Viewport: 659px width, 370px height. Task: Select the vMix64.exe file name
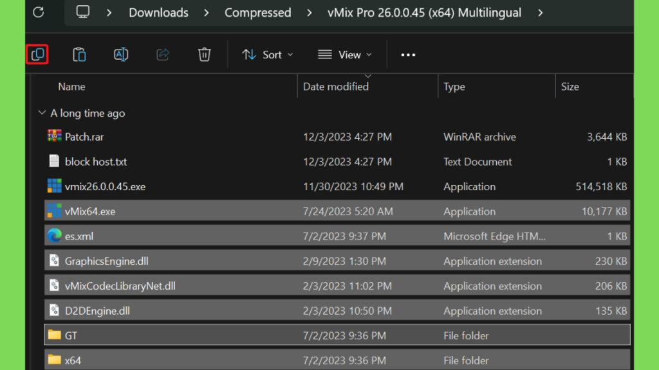pos(90,211)
